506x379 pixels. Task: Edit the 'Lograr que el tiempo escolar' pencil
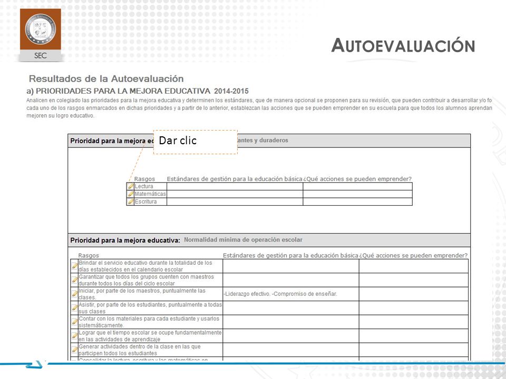click(x=74, y=336)
